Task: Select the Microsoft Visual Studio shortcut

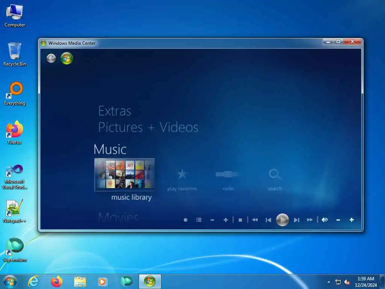Action: tap(15, 177)
